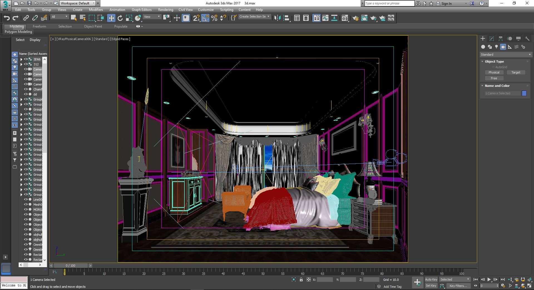Click the time slider showing 0 / 100
534x290 pixels.
click(x=71, y=266)
